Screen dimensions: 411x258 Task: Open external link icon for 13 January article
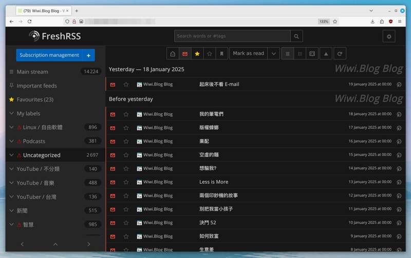[399, 182]
